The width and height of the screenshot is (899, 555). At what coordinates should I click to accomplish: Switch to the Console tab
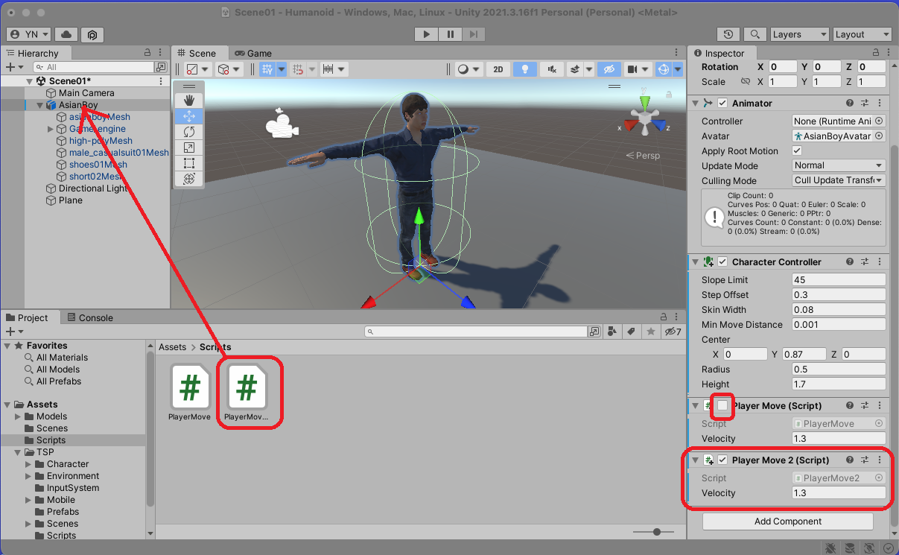90,317
